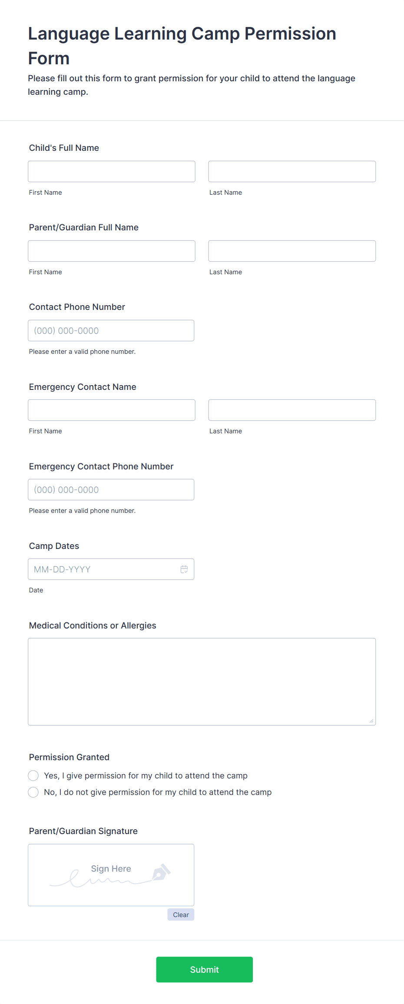Select No, I do not give permission
This screenshot has height=1004, width=404.
33,792
